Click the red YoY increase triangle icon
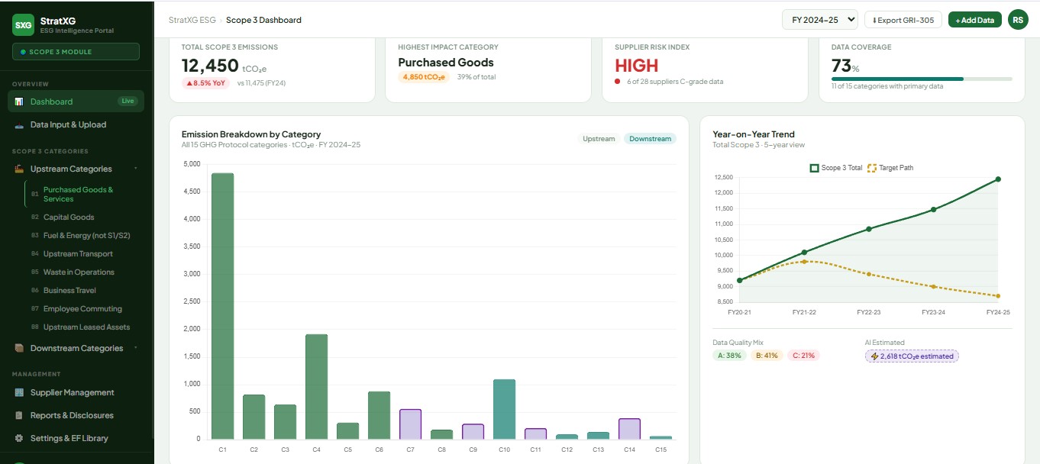Viewport: 1040px width, 464px height. [188, 82]
